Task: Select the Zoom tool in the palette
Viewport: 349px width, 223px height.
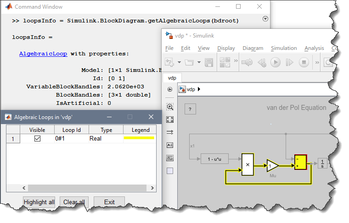Action: (x=170, y=107)
